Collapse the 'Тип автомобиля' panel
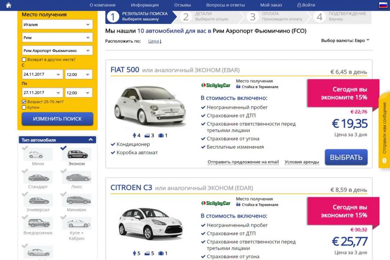Viewport: 390px width, 260px height. 91,140
